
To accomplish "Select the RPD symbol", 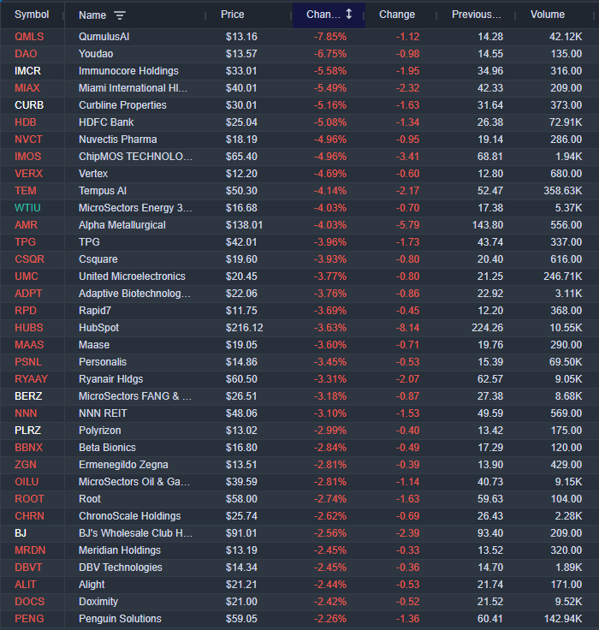I will click(x=26, y=311).
